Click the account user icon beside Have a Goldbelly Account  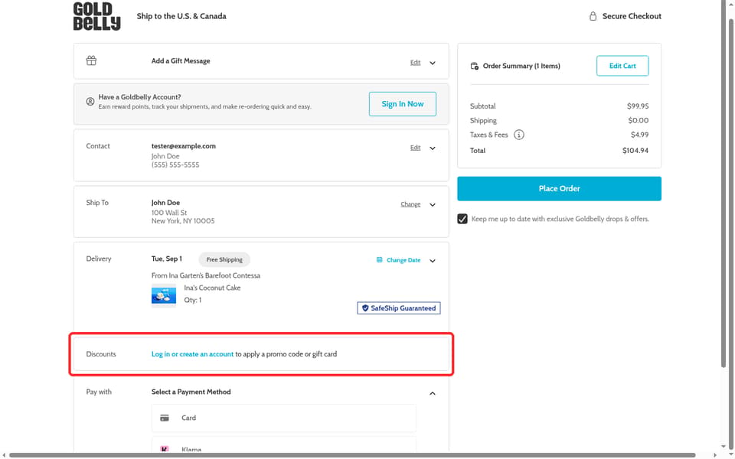tap(90, 102)
